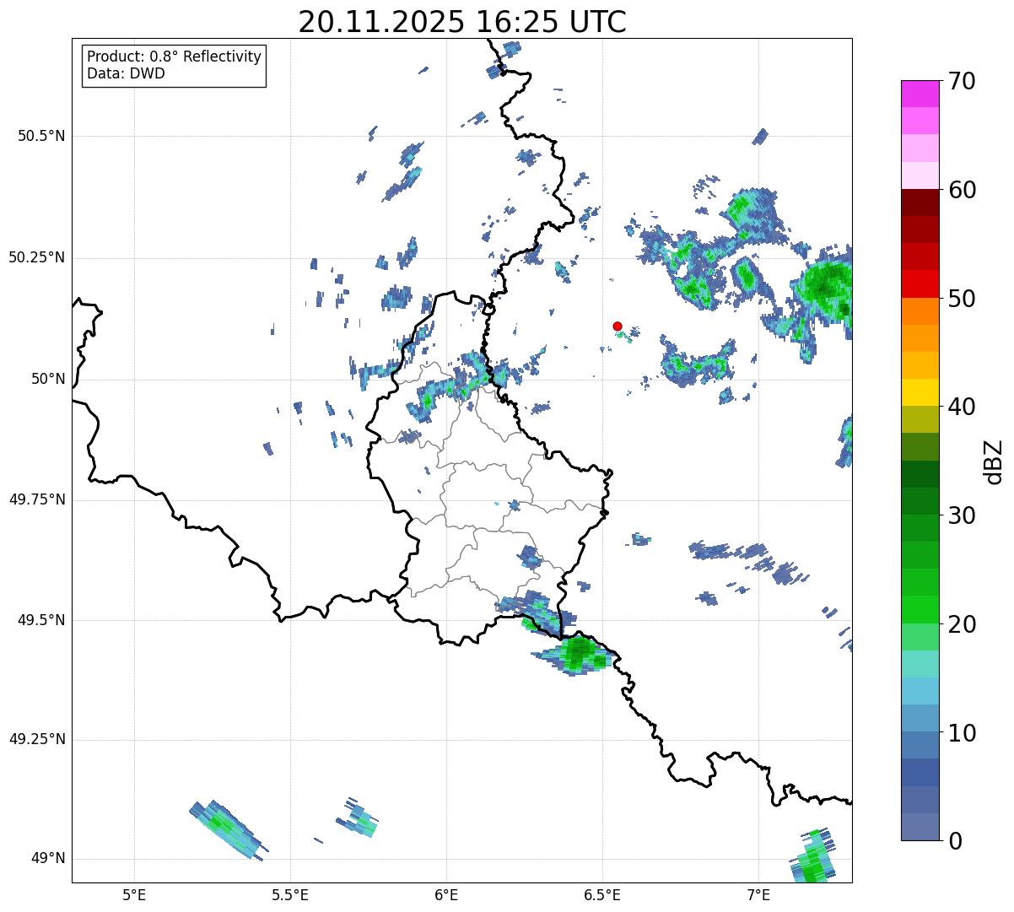Click the 49.25°N latitude label
The height and width of the screenshot is (912, 1014).
(36, 739)
